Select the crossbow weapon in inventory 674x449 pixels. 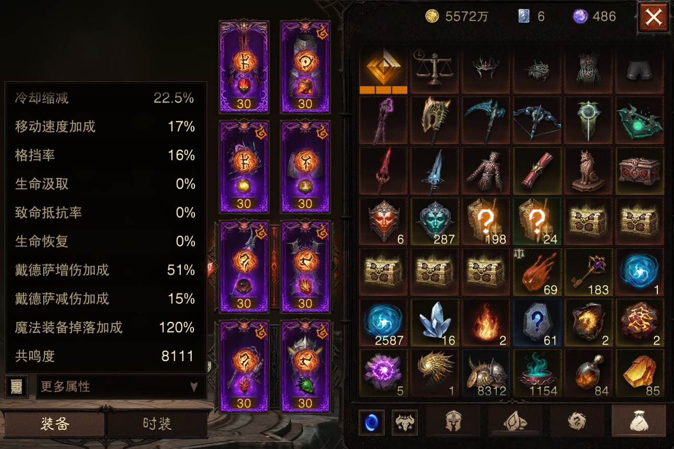(x=537, y=120)
